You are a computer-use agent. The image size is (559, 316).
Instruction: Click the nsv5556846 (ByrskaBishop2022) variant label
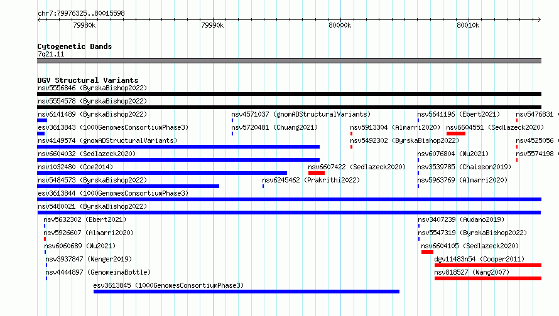[x=92, y=88]
